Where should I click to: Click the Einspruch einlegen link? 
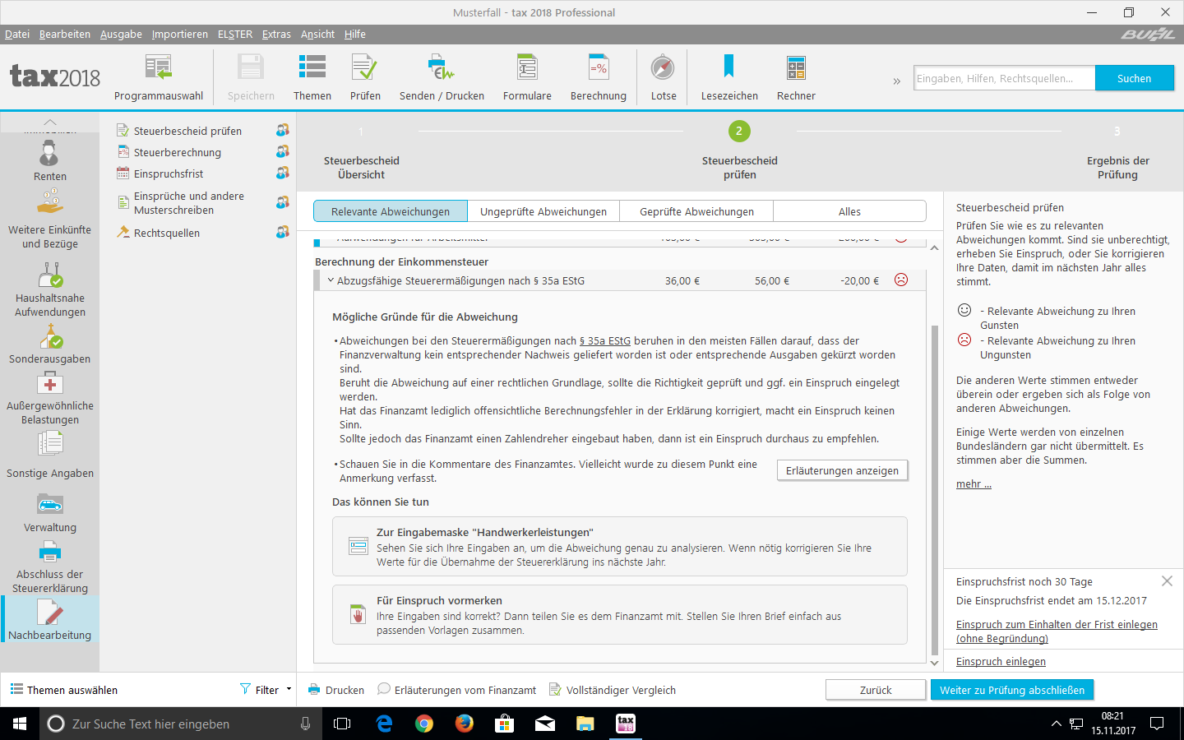coord(1001,661)
